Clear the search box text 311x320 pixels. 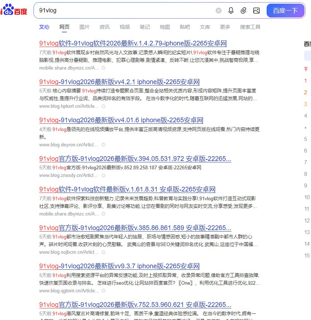point(218,11)
